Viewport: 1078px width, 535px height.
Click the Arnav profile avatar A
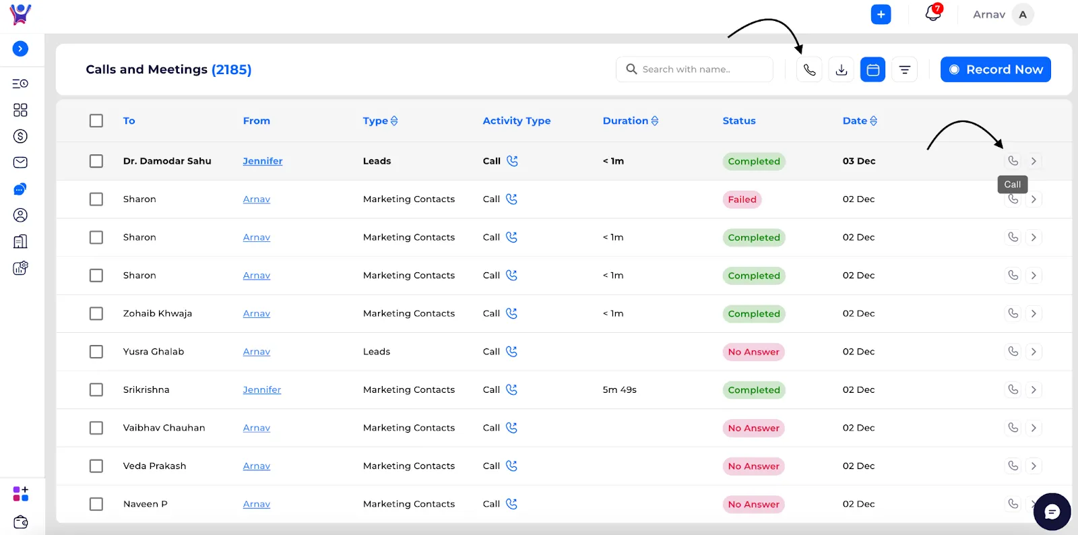pos(1023,14)
